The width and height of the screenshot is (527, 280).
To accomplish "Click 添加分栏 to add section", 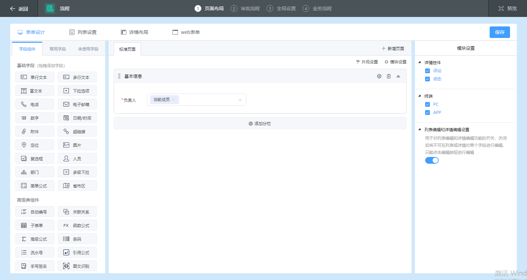I will [260, 123].
